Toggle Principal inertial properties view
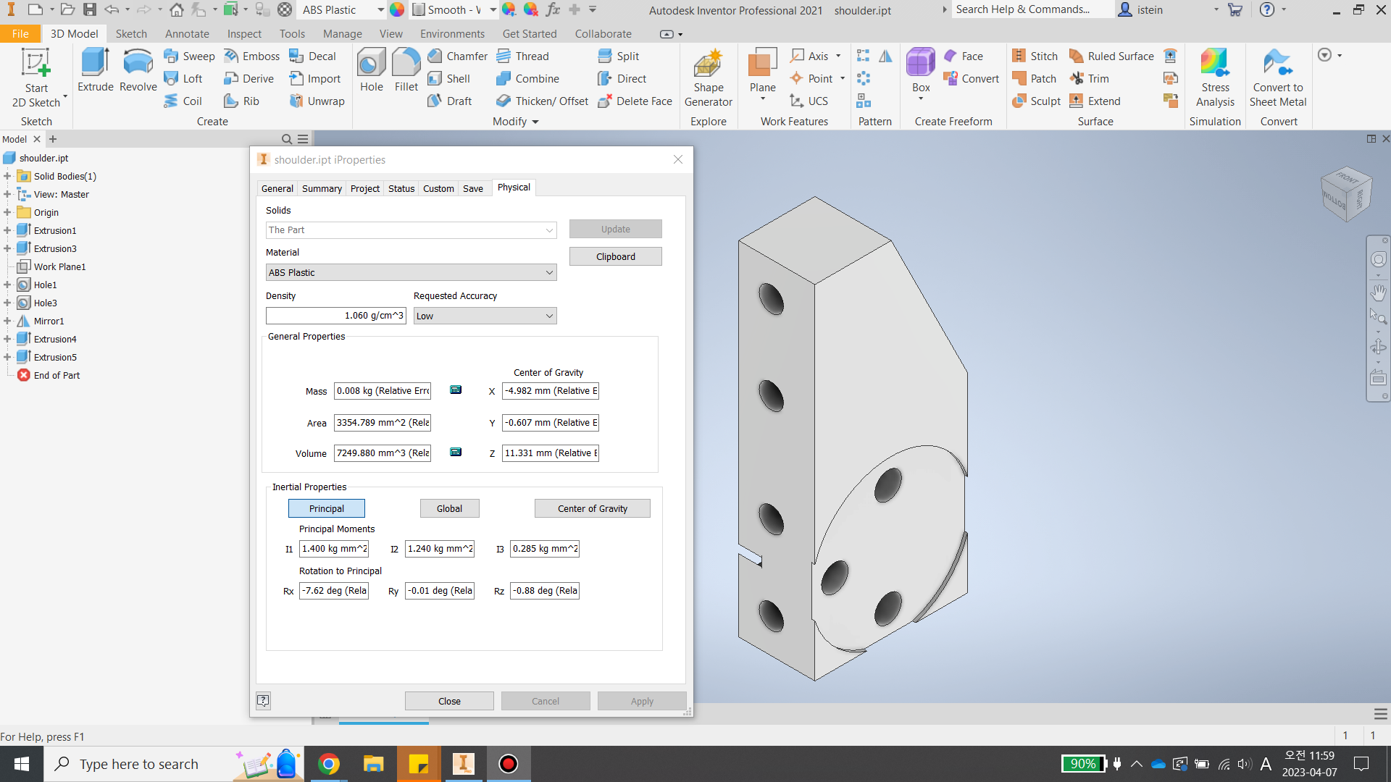This screenshot has width=1391, height=782. tap(327, 508)
